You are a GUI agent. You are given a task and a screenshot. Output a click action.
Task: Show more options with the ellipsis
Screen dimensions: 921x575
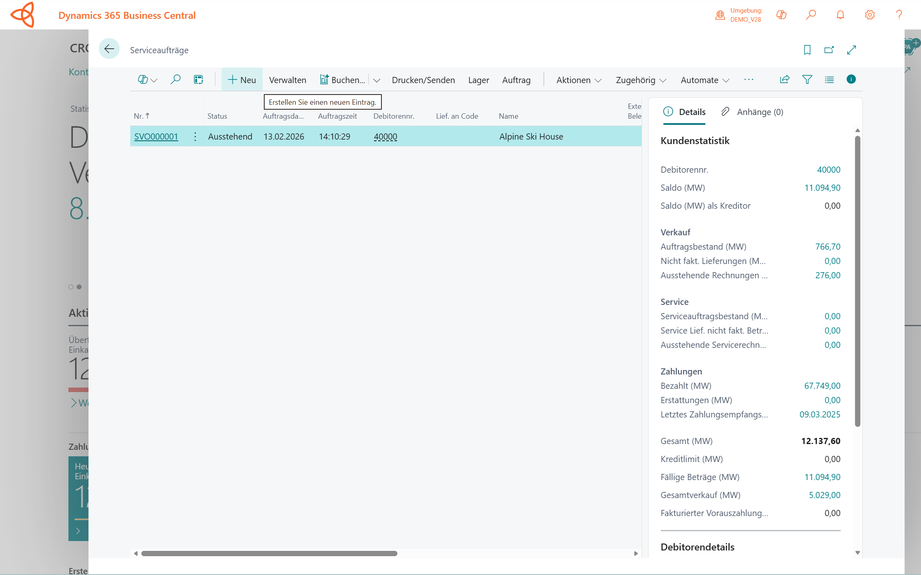[x=749, y=79]
